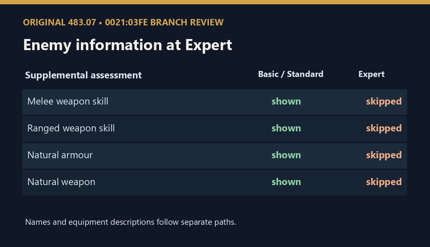Select the 'ORIGINAL 483.07 • 0021:03FE BRANCH REVIEW' header text

123,23
